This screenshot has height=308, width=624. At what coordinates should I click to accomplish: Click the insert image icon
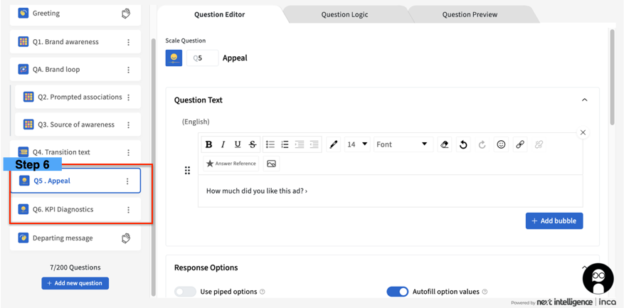click(x=271, y=164)
